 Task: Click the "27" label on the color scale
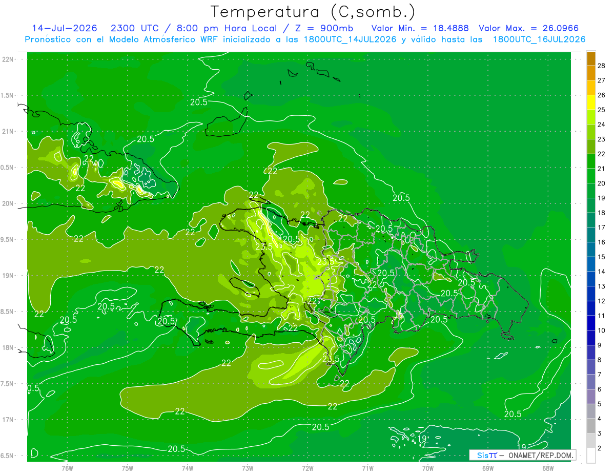(602, 80)
